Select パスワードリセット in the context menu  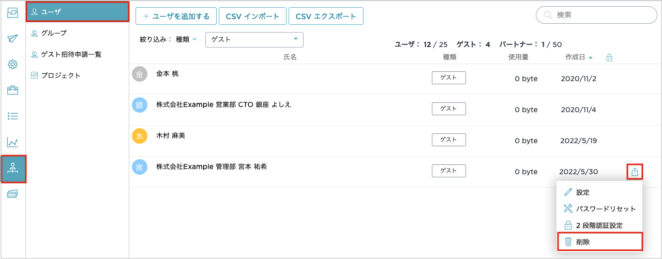point(599,209)
